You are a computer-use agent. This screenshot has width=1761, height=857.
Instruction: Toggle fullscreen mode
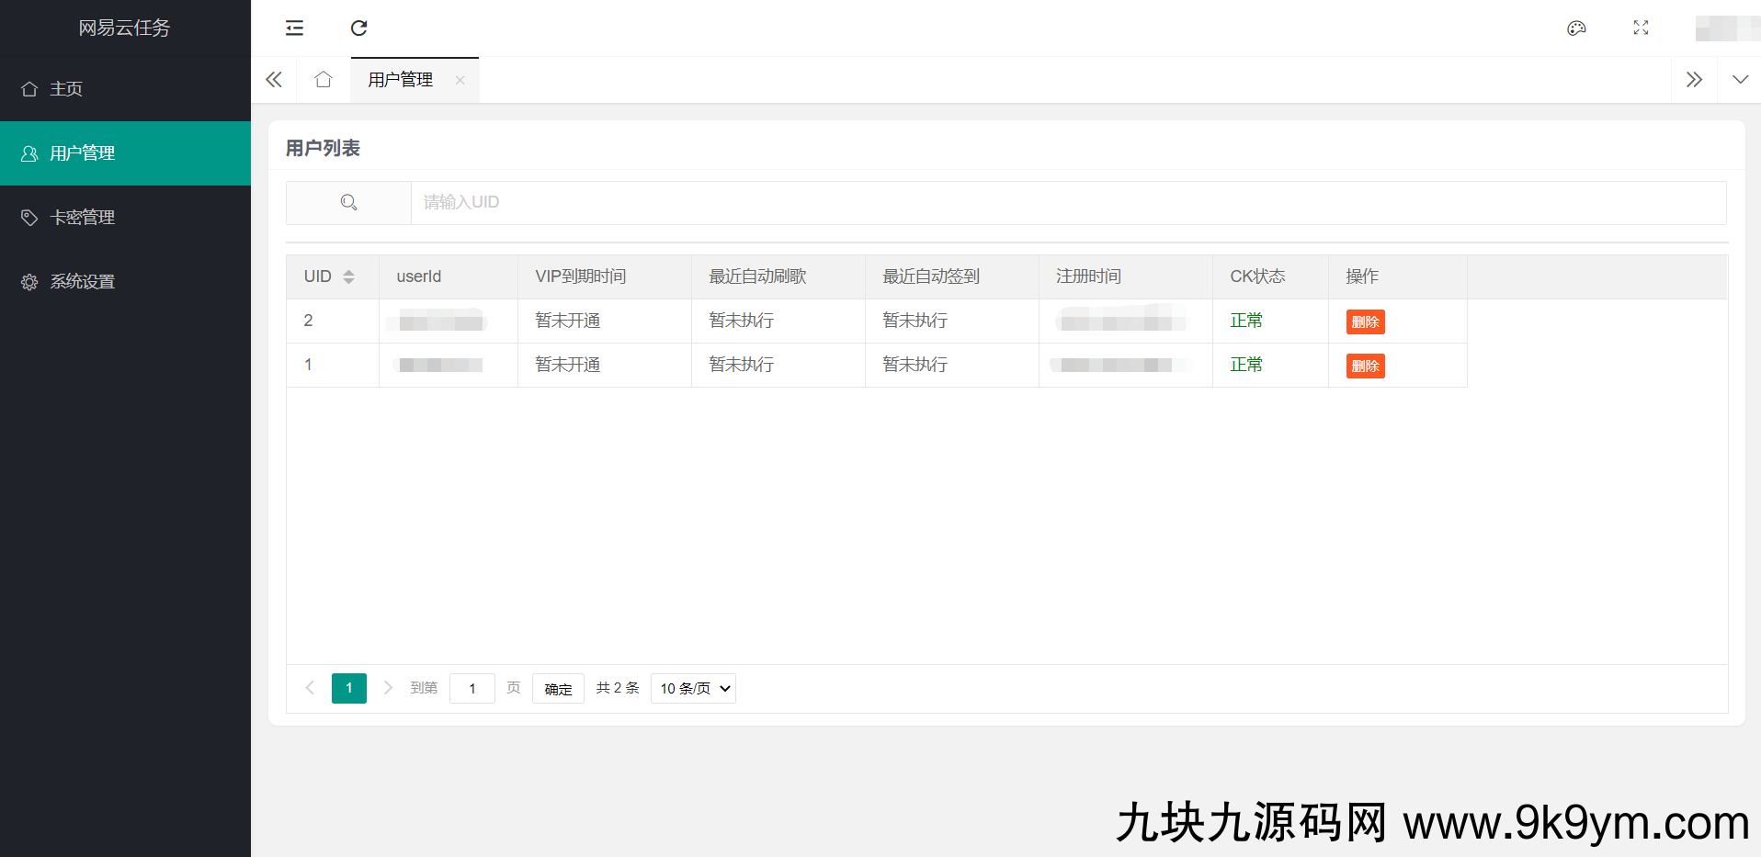pyautogui.click(x=1640, y=28)
